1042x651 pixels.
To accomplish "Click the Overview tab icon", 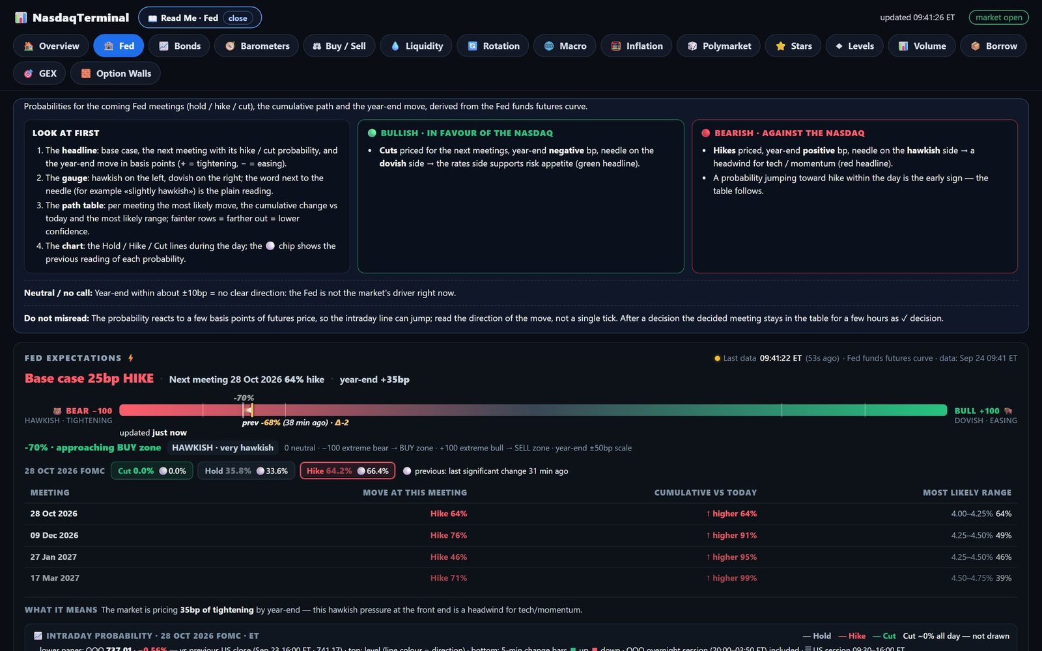I will coord(29,46).
